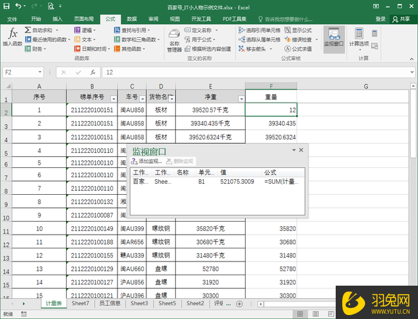Image resolution: width=418 pixels, height=319 pixels.
Task: Click Add Watch in the watch window
Action: pyautogui.click(x=146, y=161)
